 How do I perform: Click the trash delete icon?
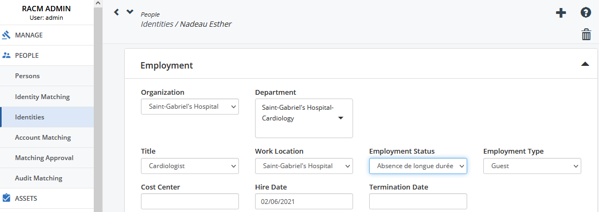586,34
